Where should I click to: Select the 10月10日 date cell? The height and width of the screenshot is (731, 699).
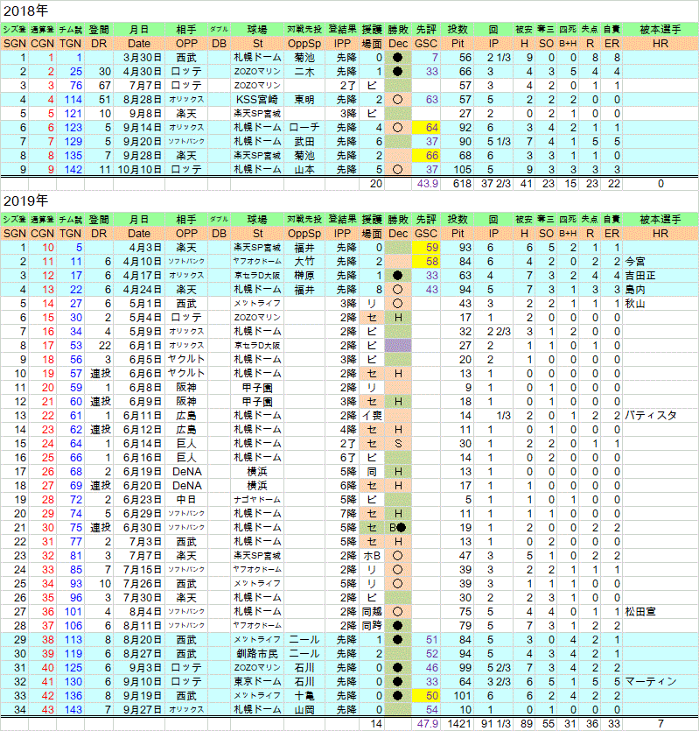[x=139, y=169]
